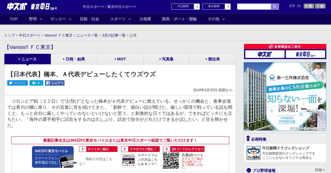331x173 pixels.
Task: Click the arrow beside 中日新聞
Action: [x=197, y=7]
